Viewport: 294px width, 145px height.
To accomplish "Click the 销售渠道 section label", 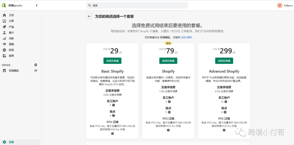I will point(6,65).
